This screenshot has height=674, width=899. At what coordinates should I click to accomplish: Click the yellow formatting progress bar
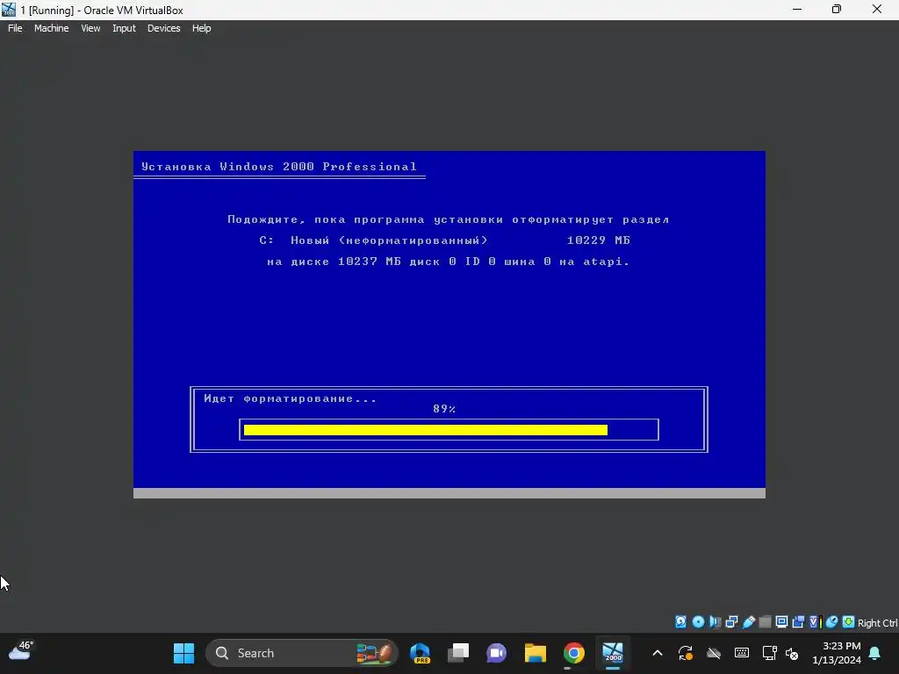(426, 430)
